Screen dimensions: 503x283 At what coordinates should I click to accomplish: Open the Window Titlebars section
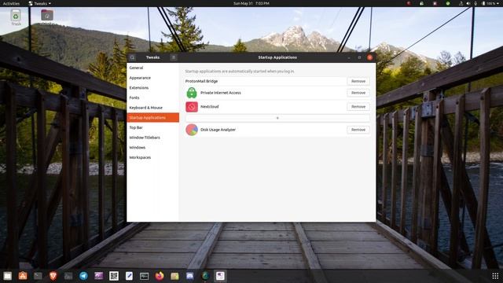(x=153, y=138)
